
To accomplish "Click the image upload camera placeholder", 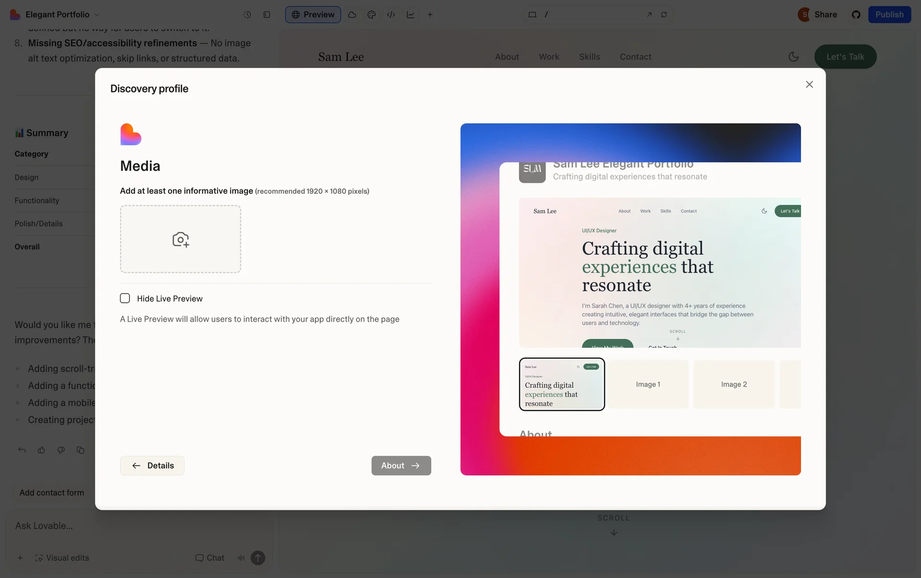I will [180, 239].
